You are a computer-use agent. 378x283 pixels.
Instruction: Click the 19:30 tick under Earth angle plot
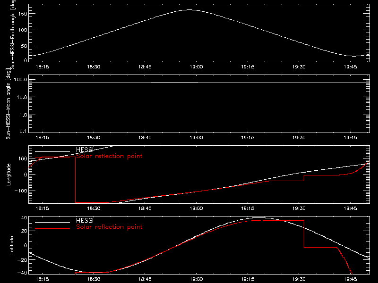point(299,67)
